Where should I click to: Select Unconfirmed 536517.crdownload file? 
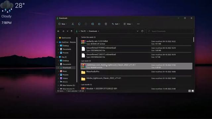click(136, 56)
